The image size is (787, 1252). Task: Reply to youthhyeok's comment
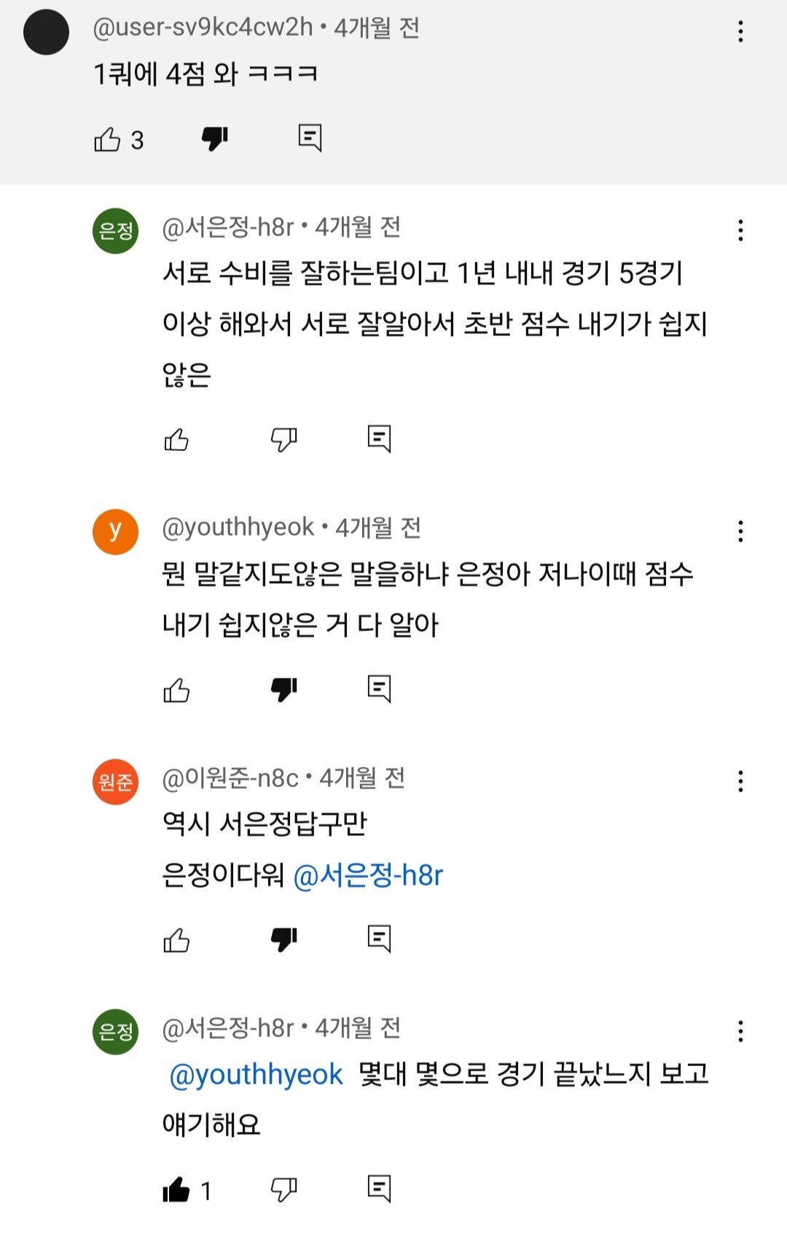pos(379,688)
